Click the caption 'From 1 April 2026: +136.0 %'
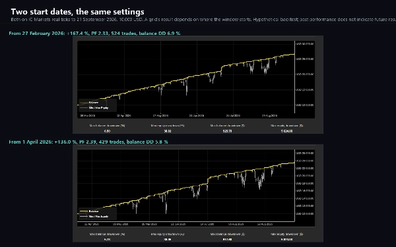Screen dimensions: 396x247 (88, 142)
